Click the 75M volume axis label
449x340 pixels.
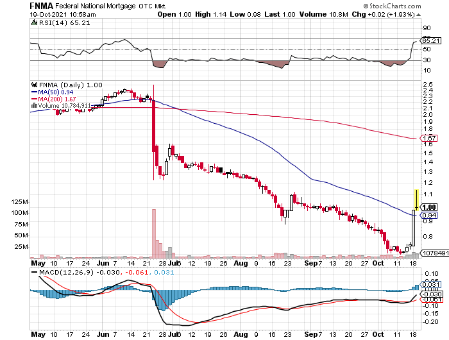pyautogui.click(x=21, y=225)
